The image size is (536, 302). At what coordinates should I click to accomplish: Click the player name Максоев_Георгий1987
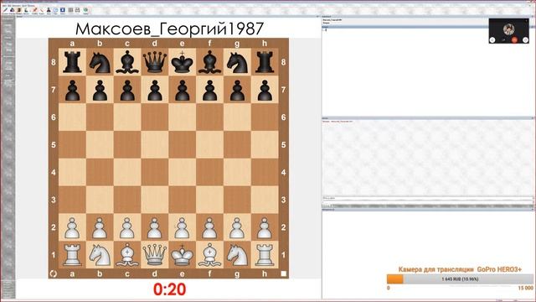pyautogui.click(x=169, y=29)
